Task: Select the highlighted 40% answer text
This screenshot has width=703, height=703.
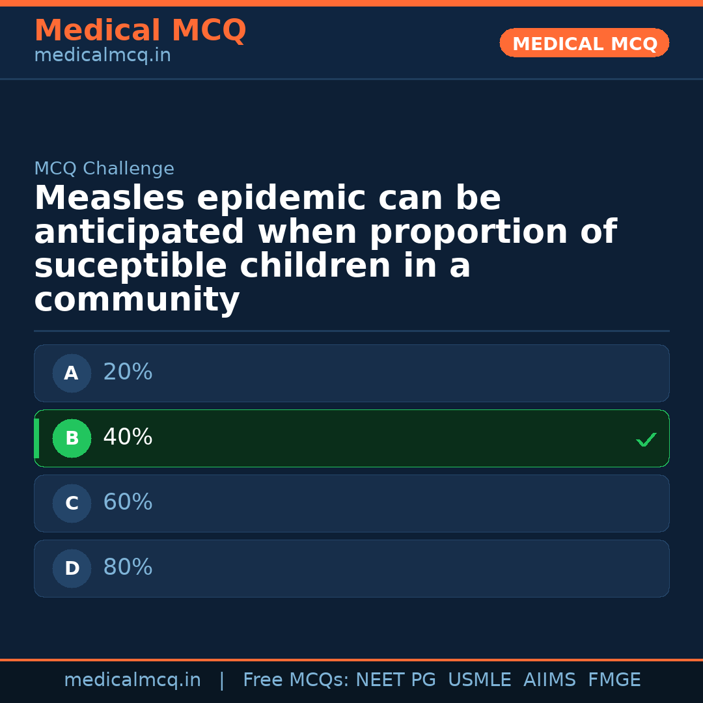Action: (128, 437)
